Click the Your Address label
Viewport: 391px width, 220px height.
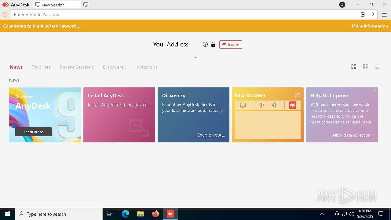pos(171,44)
